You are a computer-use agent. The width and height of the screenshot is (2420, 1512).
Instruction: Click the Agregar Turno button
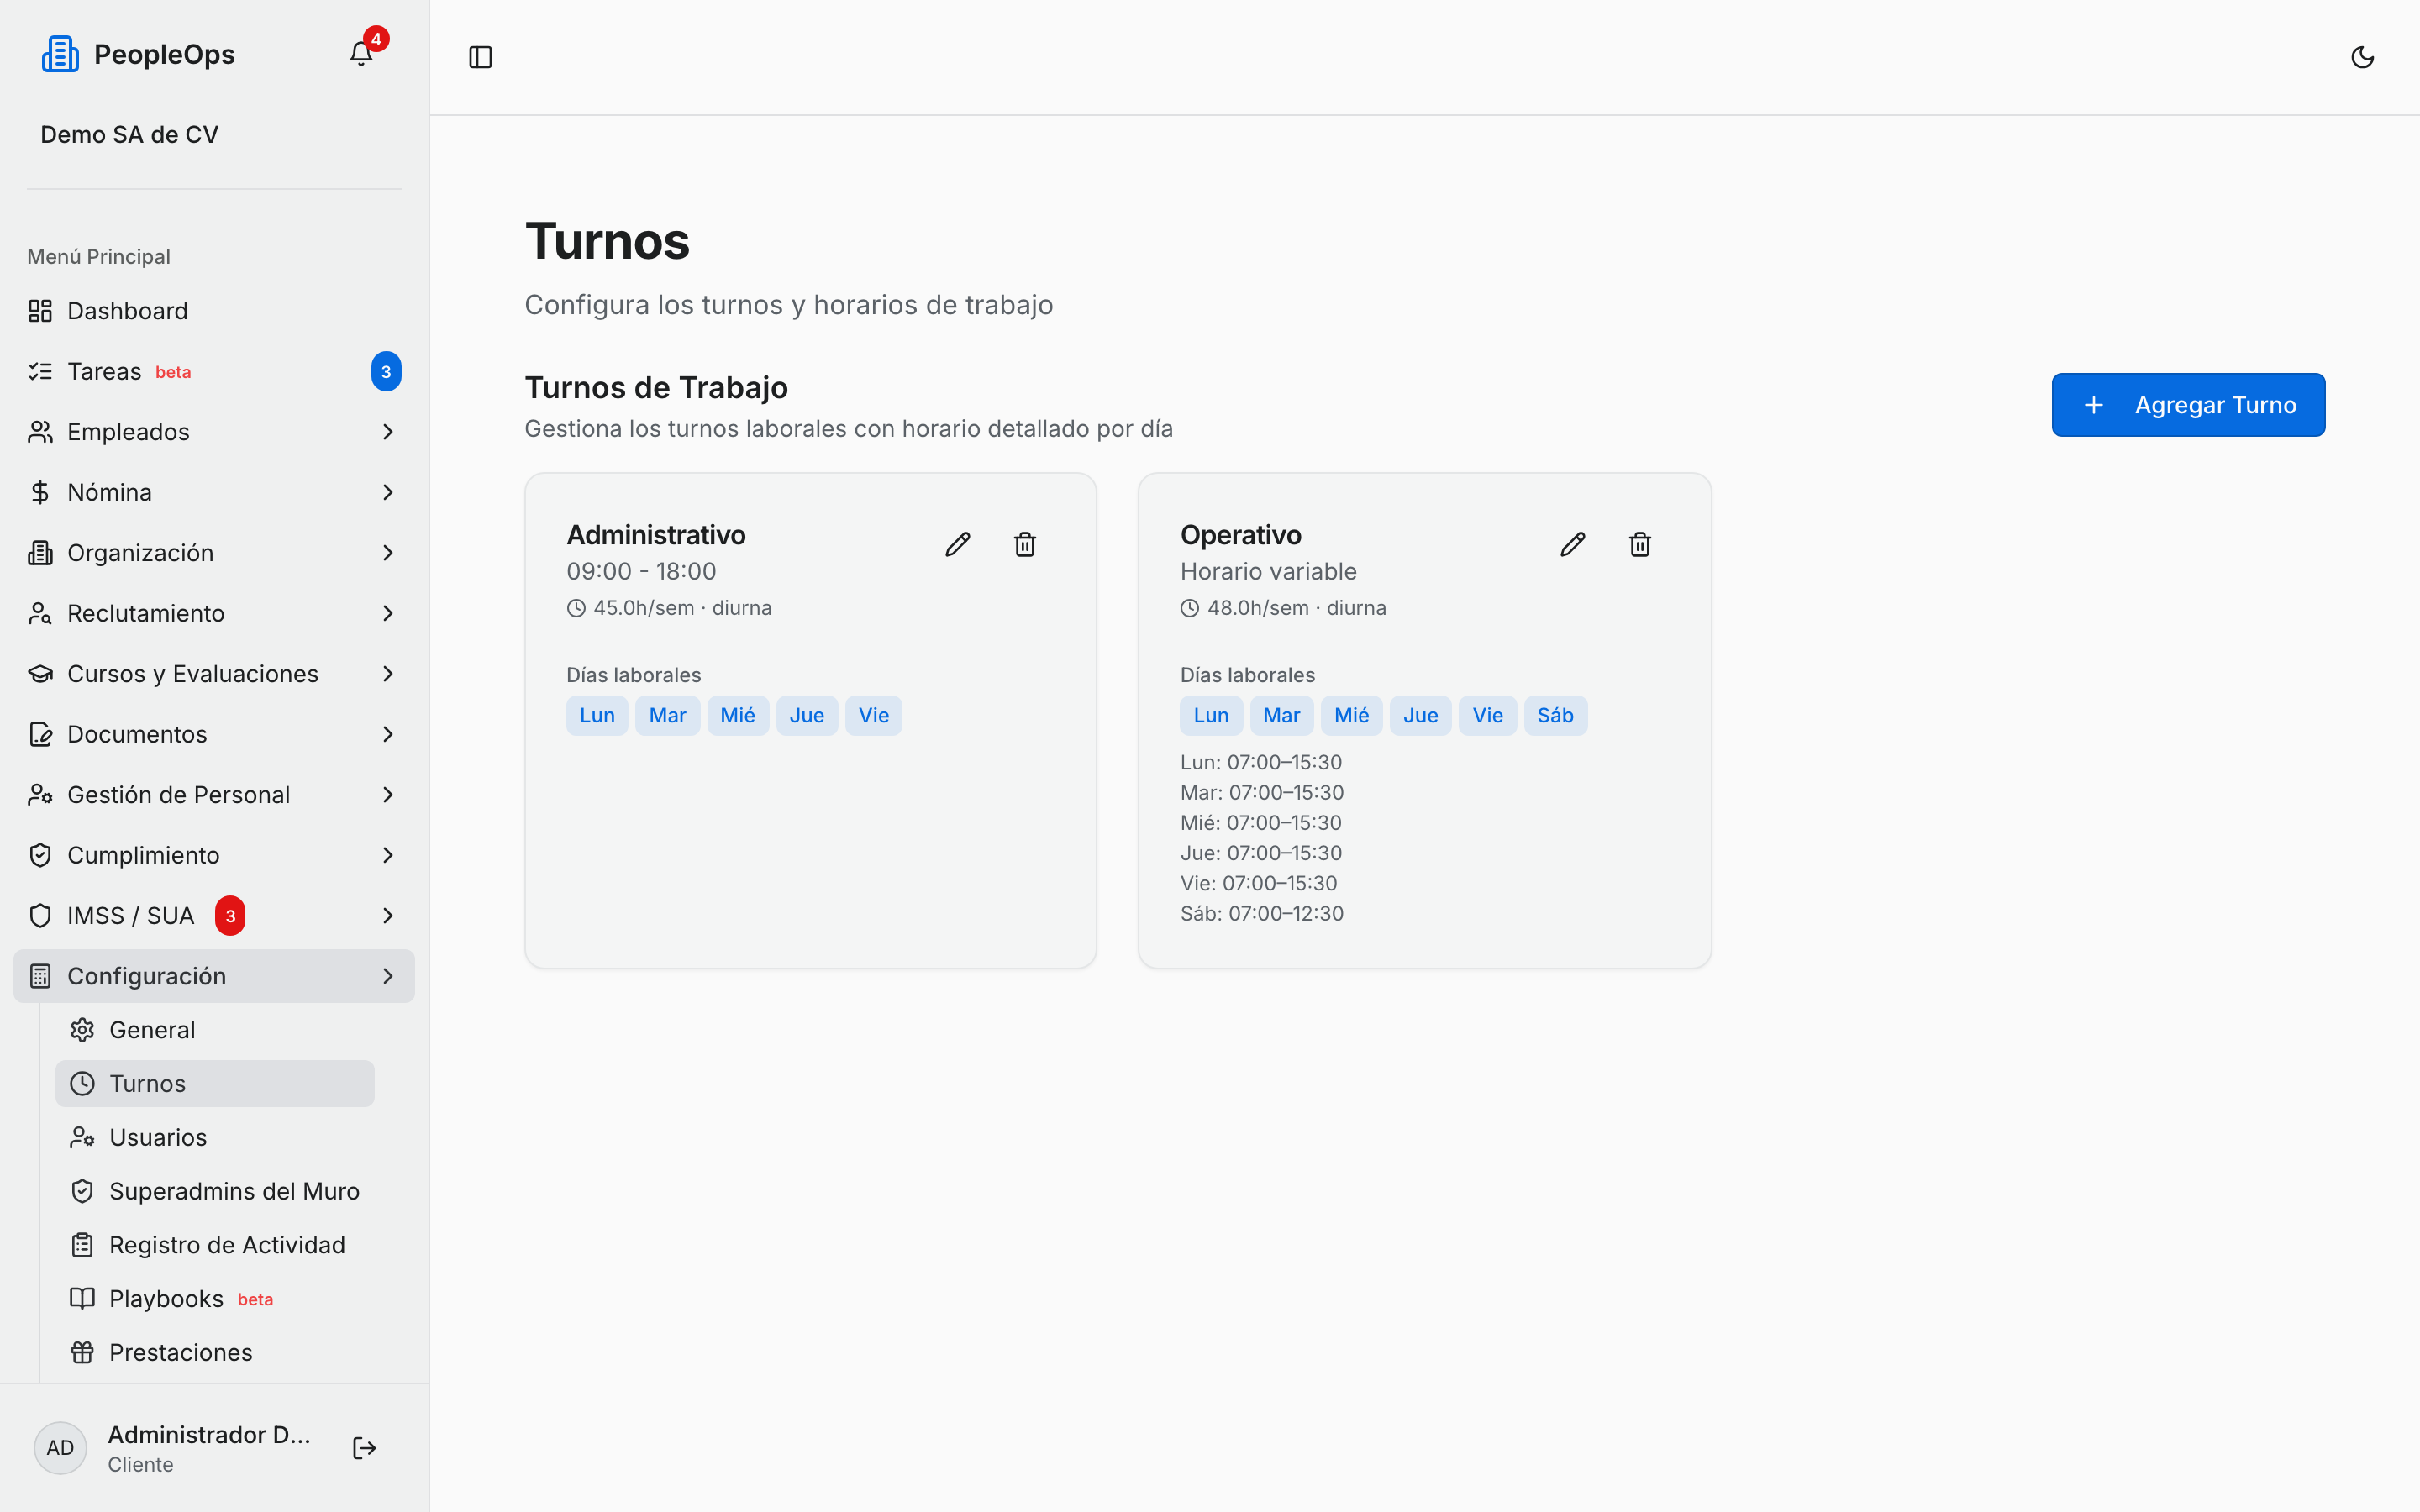[2188, 405]
